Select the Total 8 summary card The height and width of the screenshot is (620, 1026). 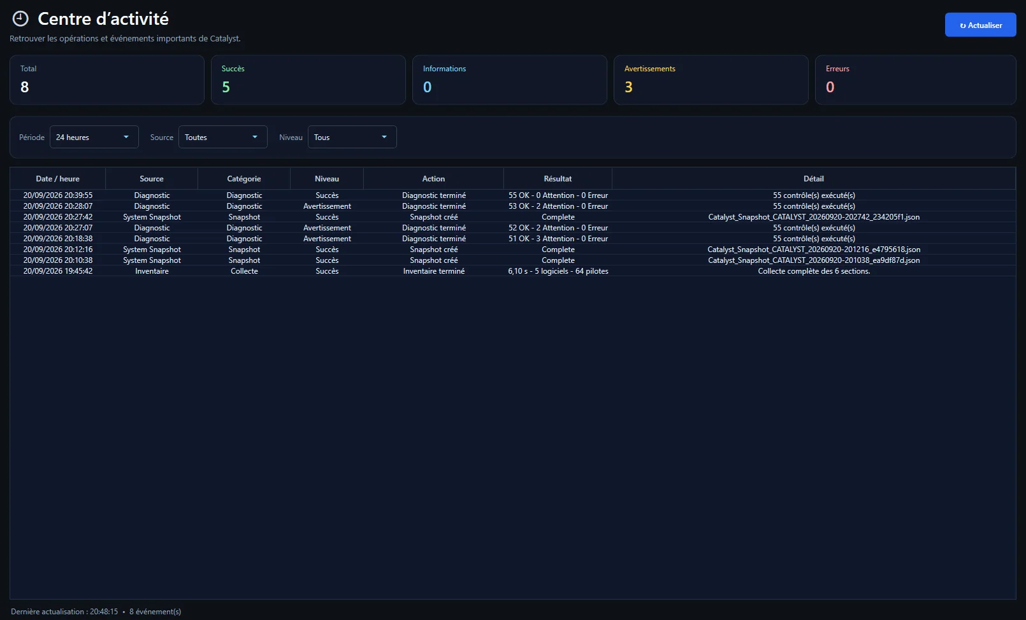107,80
